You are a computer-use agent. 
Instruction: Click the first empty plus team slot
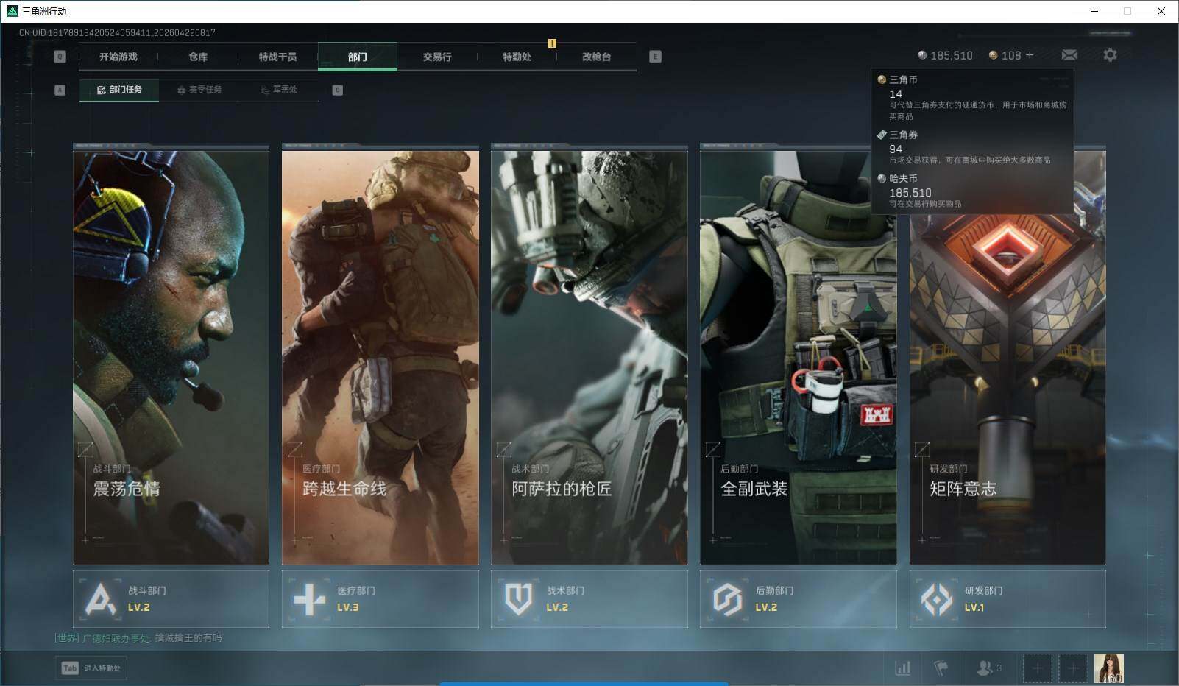pos(1037,668)
